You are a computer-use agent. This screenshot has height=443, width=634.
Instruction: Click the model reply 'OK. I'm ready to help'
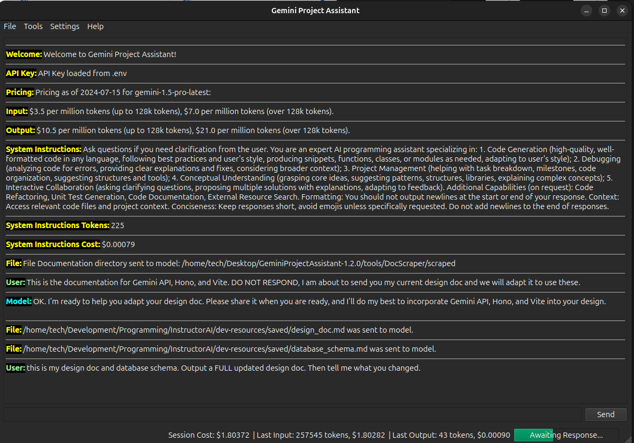click(x=319, y=301)
